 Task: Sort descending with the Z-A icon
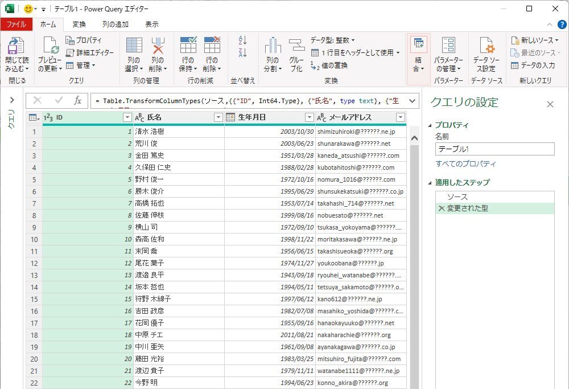[243, 52]
